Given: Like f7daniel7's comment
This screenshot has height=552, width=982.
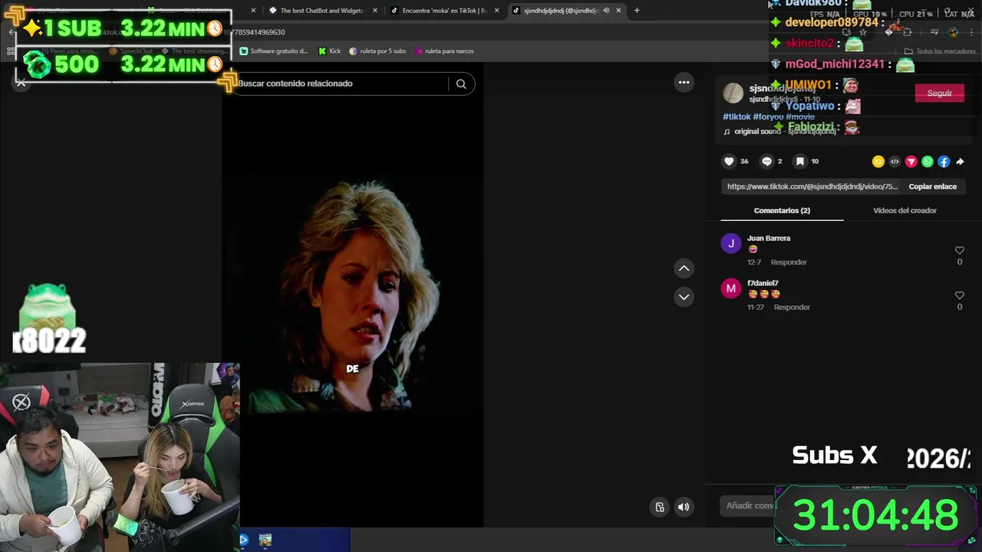Looking at the screenshot, I should (959, 295).
